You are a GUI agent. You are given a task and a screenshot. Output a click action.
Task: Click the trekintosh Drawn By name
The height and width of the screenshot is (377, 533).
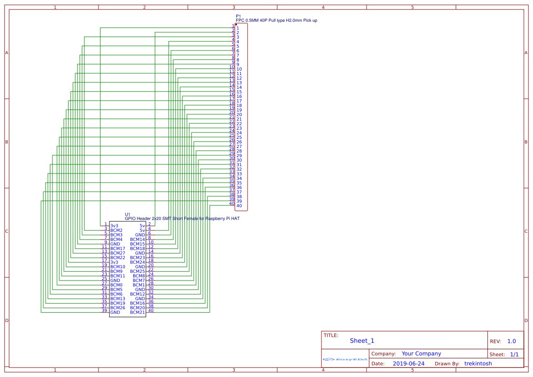478,363
